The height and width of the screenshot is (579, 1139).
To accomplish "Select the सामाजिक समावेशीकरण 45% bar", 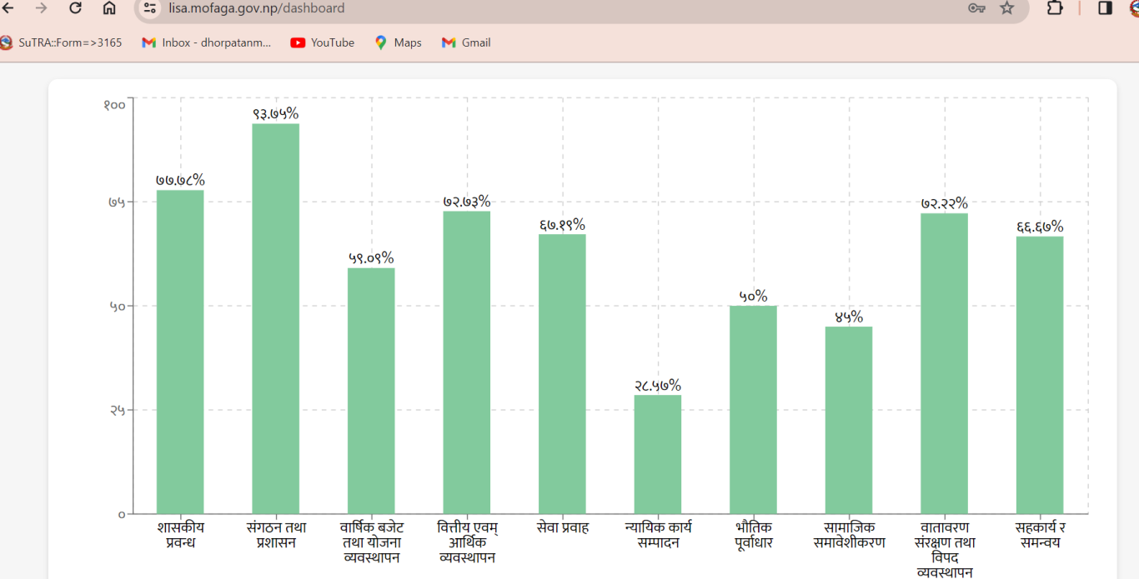I will (849, 420).
